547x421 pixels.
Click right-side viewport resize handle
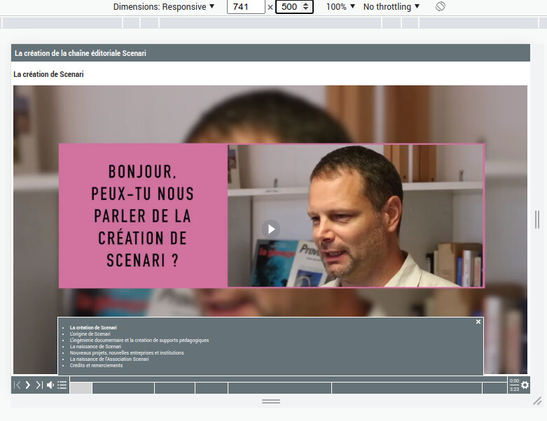(537, 220)
